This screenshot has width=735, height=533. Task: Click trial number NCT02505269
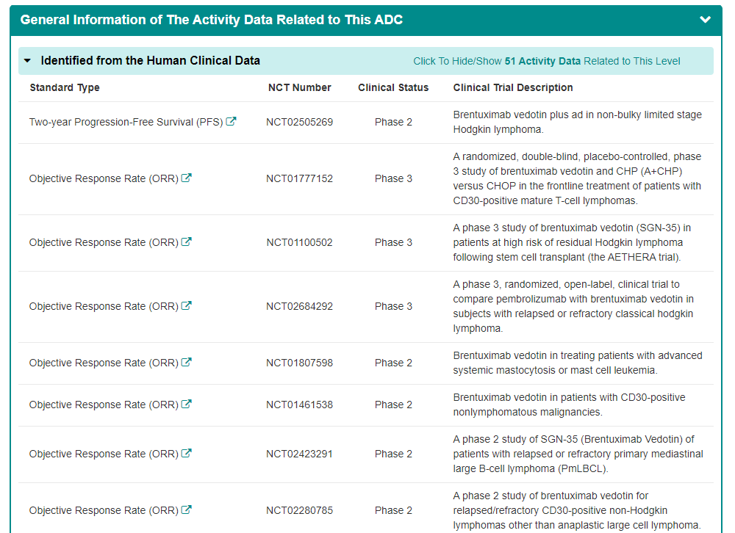(x=299, y=122)
